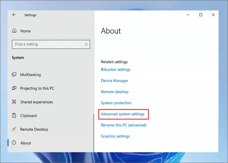
Task: Open BitLocker settings link
Action: tap(116, 69)
